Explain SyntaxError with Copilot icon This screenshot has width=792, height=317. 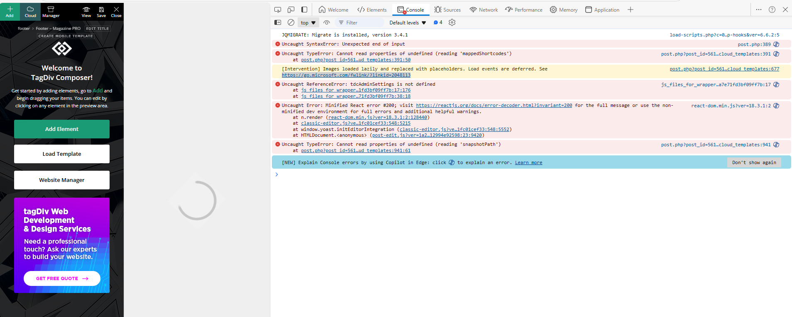click(776, 44)
